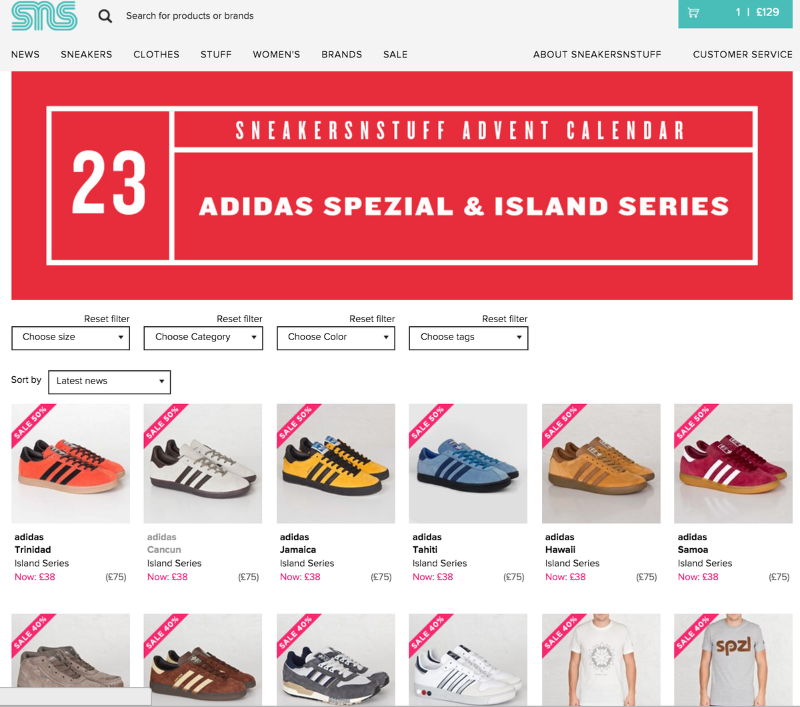Viewport: 800px width, 707px height.
Task: Open the adidas Jamaica shoe thumbnail
Action: tap(336, 464)
